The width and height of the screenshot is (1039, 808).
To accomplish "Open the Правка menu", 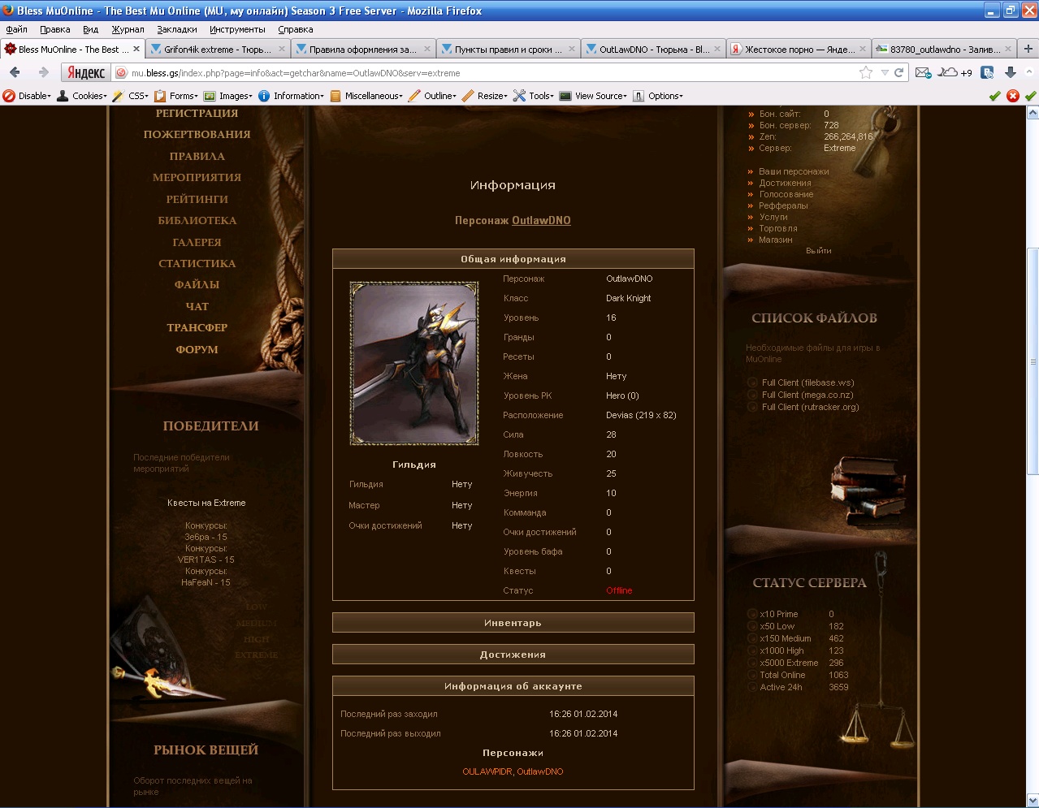I will pos(54,29).
